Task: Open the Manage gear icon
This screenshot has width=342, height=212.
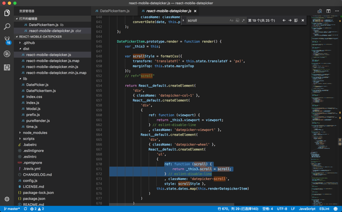Action: pyautogui.click(x=7, y=199)
